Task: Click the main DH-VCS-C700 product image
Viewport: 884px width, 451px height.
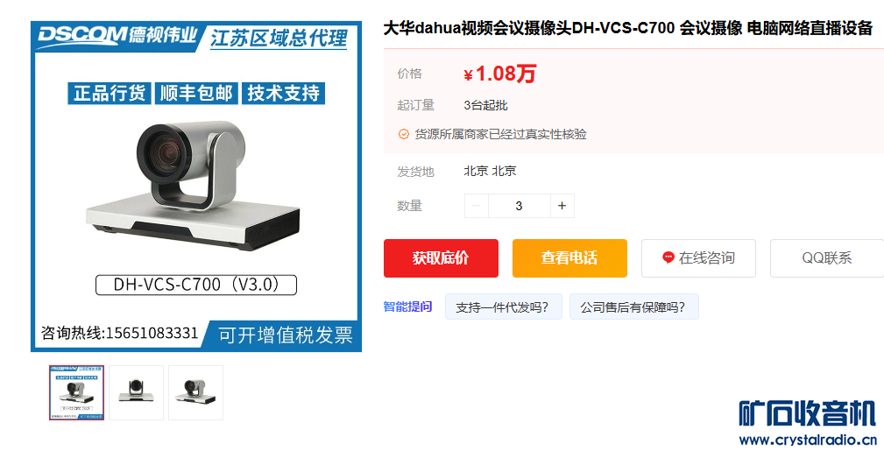Action: coord(196,187)
